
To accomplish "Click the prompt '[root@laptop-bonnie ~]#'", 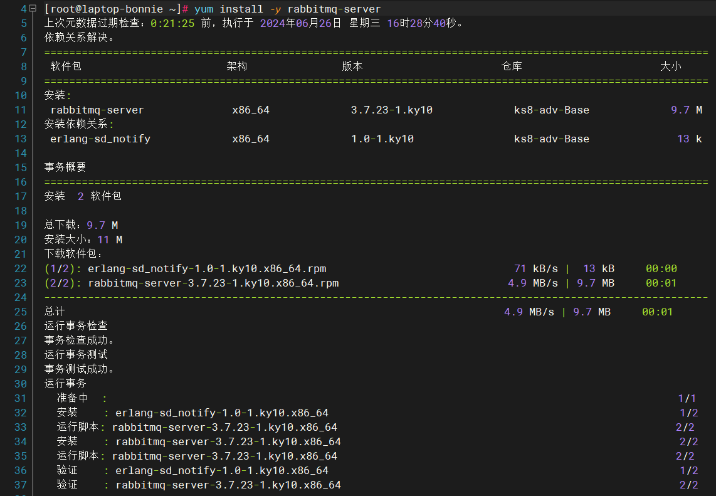I will (117, 9).
